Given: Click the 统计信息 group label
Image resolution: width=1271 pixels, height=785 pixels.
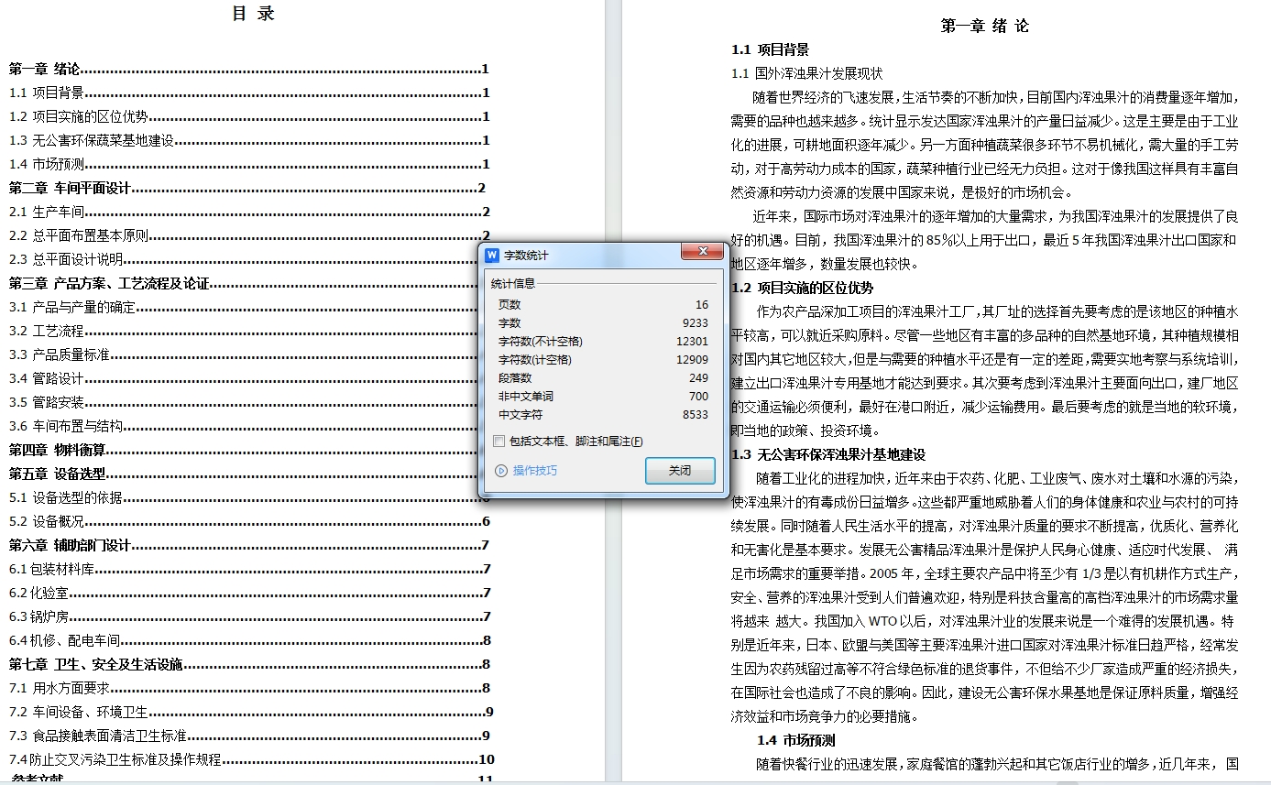Looking at the screenshot, I should (513, 284).
